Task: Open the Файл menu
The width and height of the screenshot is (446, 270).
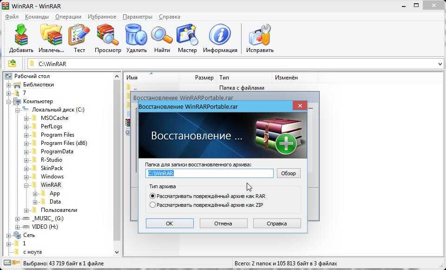Action: [12, 17]
